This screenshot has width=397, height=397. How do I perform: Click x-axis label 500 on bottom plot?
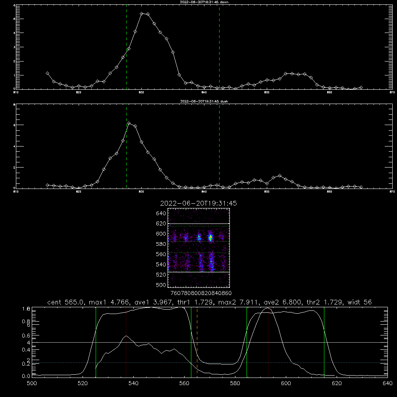32,384
